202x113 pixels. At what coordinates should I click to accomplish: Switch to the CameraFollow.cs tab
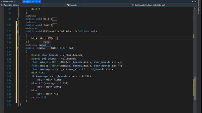click(x=9, y=2)
